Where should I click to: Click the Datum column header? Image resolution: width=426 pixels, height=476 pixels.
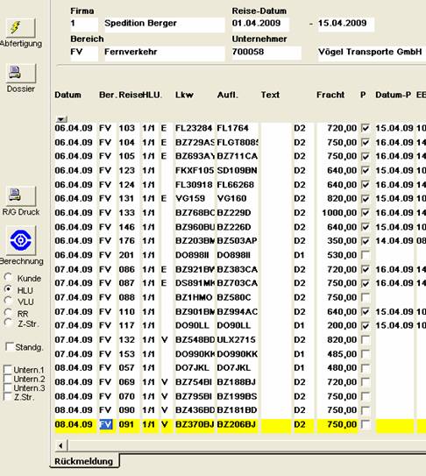click(x=68, y=95)
